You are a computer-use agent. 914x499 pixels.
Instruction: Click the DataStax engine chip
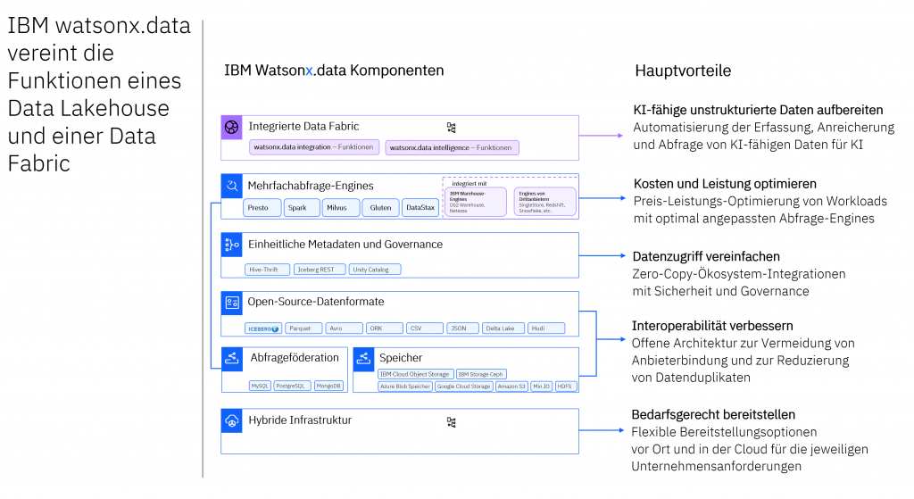(x=420, y=208)
